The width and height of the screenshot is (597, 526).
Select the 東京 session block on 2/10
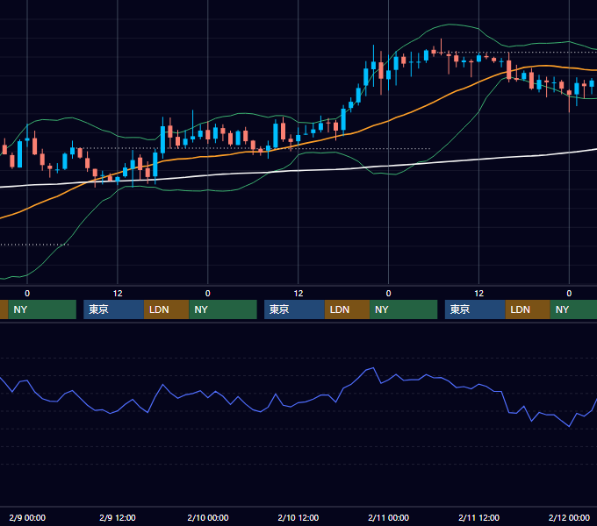click(x=294, y=309)
